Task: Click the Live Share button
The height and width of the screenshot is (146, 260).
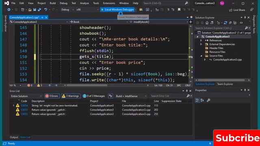Action: [x=237, y=10]
